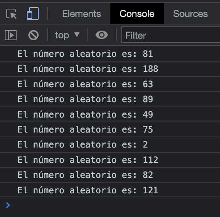The height and width of the screenshot is (217, 220).
Task: Select the last log line showing 121
Action: (110, 190)
